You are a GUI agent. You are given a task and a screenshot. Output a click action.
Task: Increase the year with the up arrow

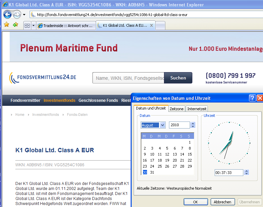click(x=193, y=124)
